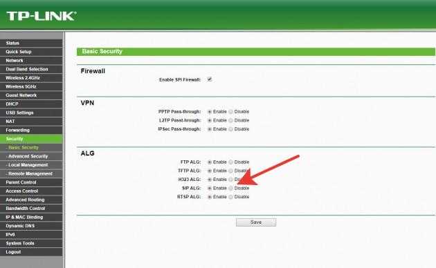Viewport: 436px width, 268px height.
Task: Open Wireless 2.4GHz settings
Action: (31, 77)
